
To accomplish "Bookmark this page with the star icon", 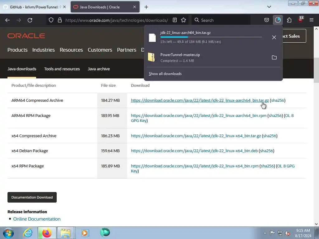I will (x=183, y=20).
